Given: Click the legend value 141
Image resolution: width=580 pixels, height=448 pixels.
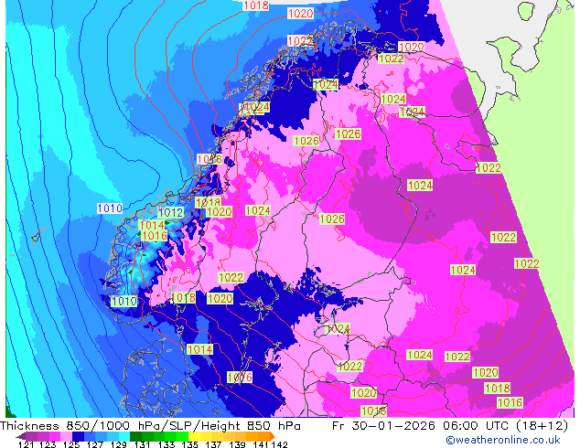Looking at the screenshot, I should 261,444.
